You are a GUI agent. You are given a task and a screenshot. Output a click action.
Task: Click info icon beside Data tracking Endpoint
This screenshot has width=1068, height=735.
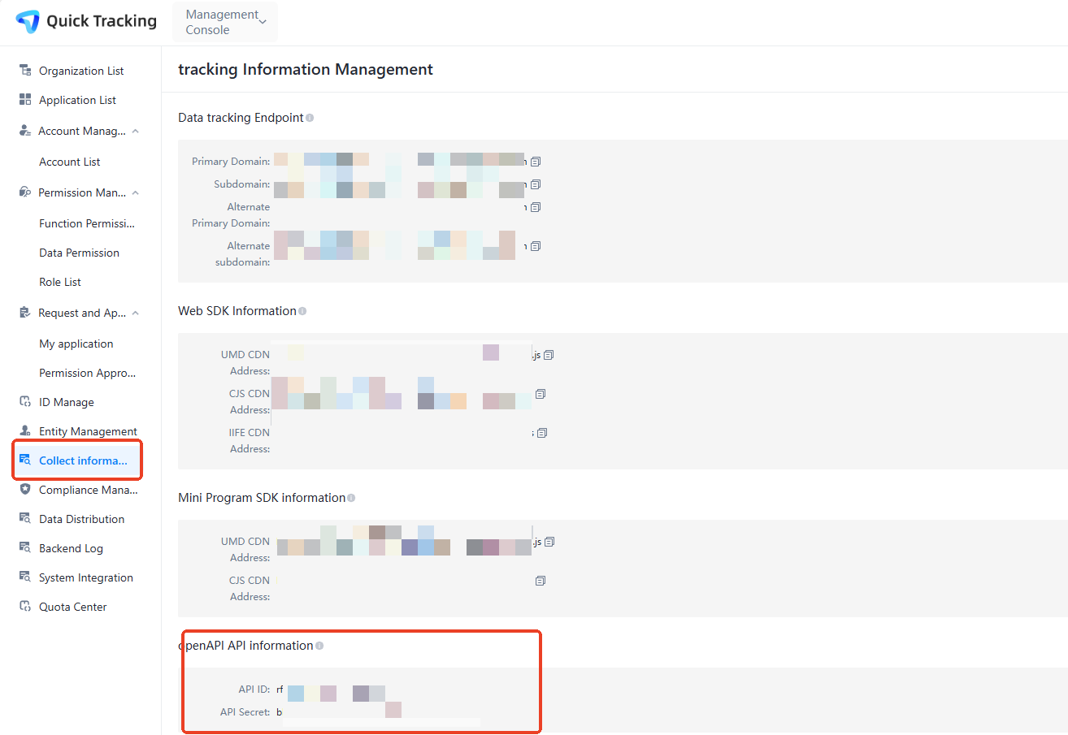pos(310,118)
